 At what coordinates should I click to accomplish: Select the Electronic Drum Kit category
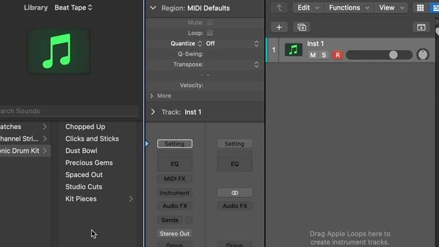[25, 151]
